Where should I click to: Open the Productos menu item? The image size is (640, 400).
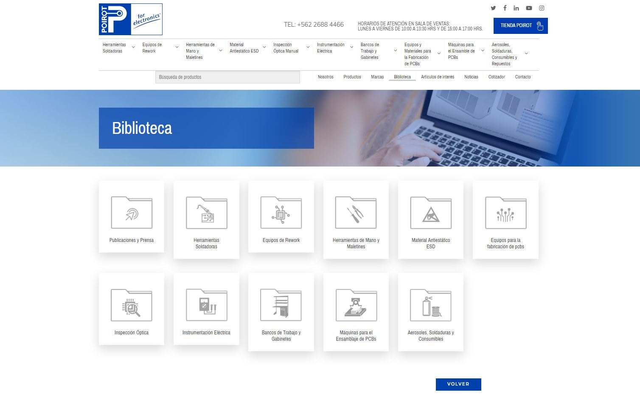click(x=352, y=77)
